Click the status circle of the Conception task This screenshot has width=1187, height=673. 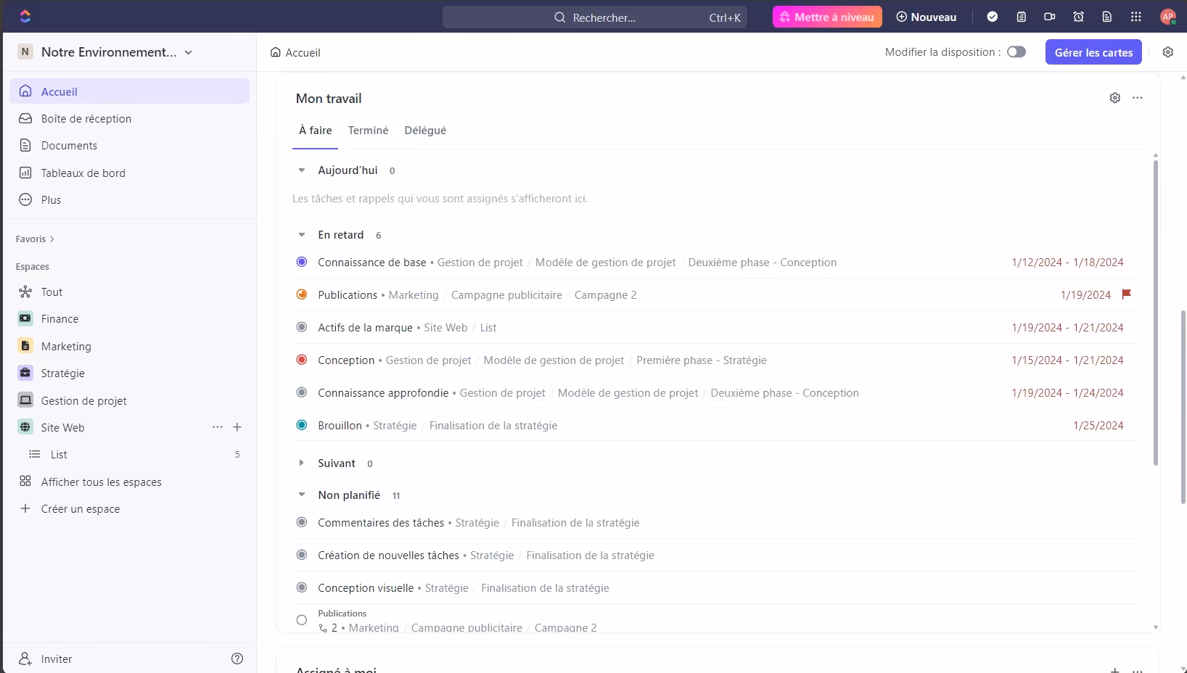[302, 360]
